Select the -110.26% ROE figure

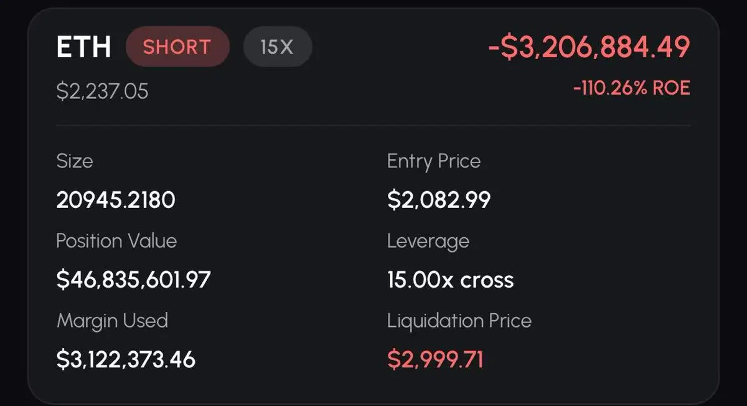(631, 88)
